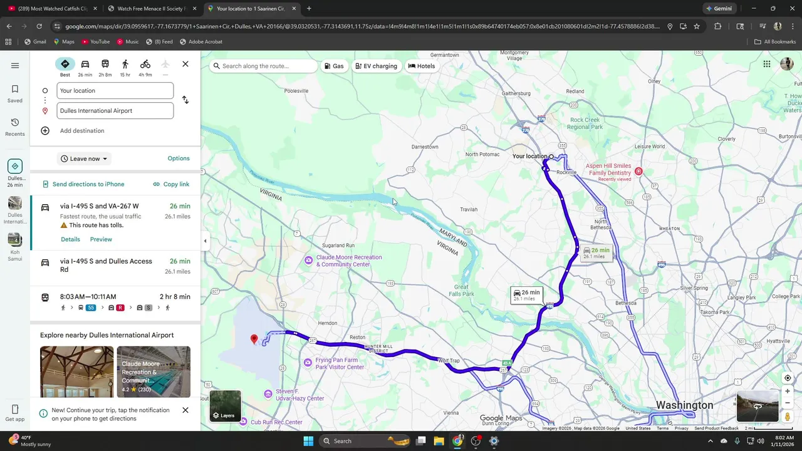This screenshot has height=451, width=802.
Task: Close the directions panel
Action: coord(185,64)
